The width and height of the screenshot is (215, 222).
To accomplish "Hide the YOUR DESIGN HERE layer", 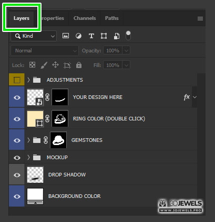I will point(17,97).
